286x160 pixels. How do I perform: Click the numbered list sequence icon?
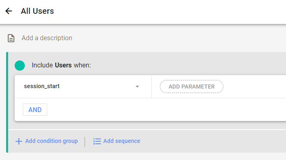pos(97,141)
